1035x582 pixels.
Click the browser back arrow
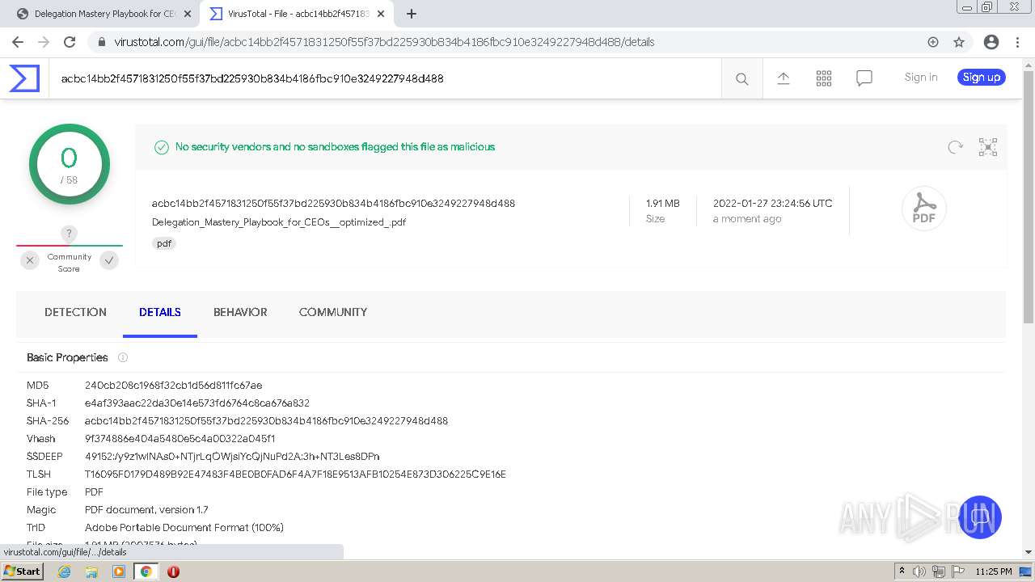18,42
